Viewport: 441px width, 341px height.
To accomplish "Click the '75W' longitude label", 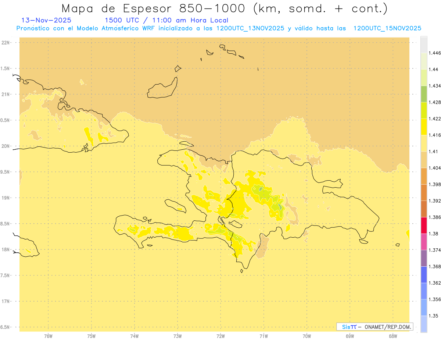I will [92, 336].
